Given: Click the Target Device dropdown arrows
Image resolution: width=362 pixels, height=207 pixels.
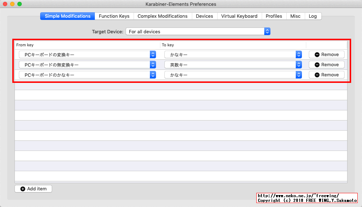Looking at the screenshot, I should (x=267, y=31).
